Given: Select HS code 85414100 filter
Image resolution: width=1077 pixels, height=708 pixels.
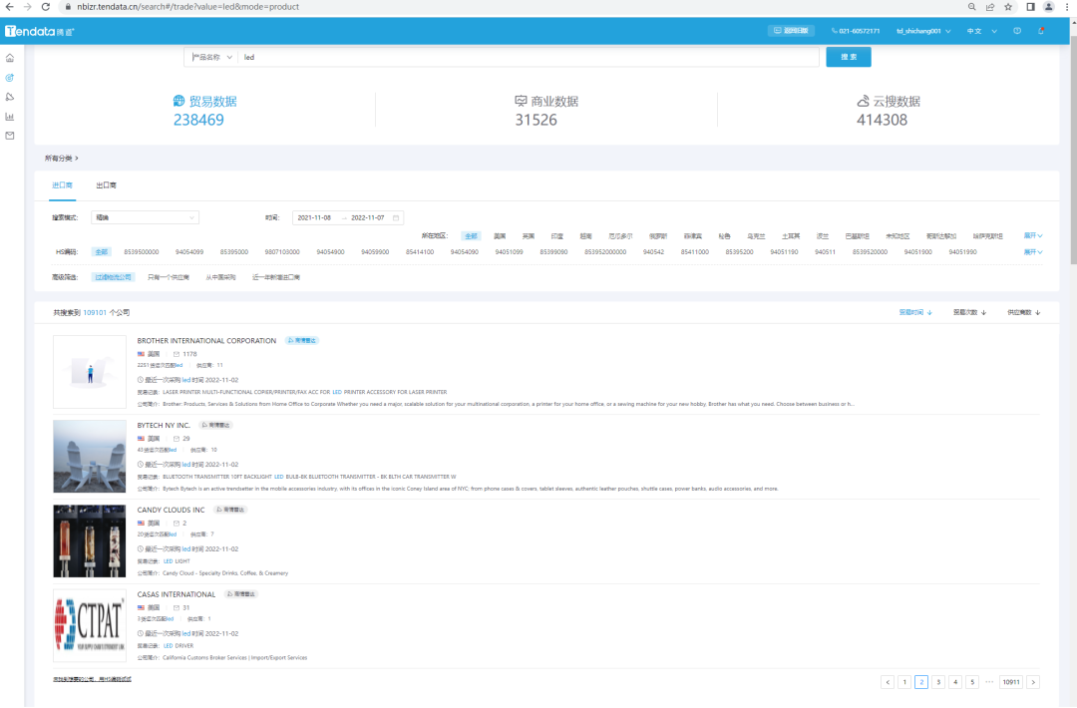Looking at the screenshot, I should [420, 252].
